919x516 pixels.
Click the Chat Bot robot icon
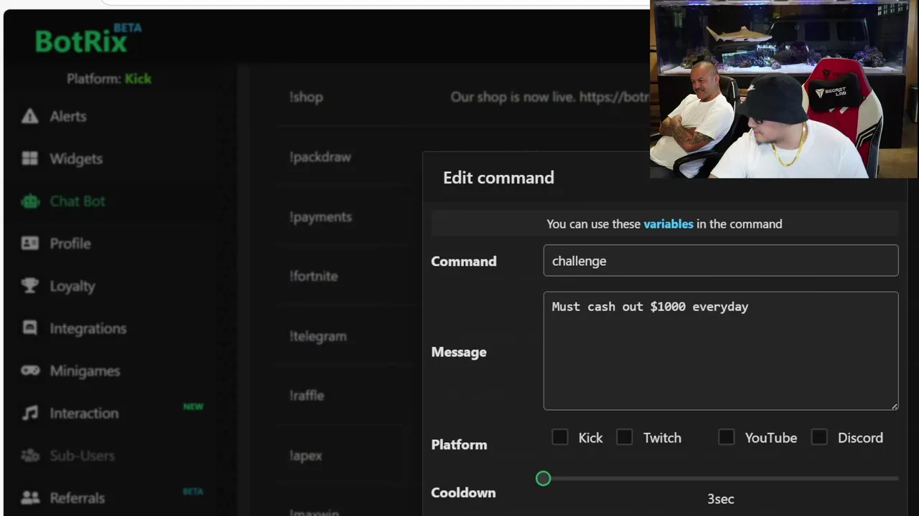click(x=29, y=201)
